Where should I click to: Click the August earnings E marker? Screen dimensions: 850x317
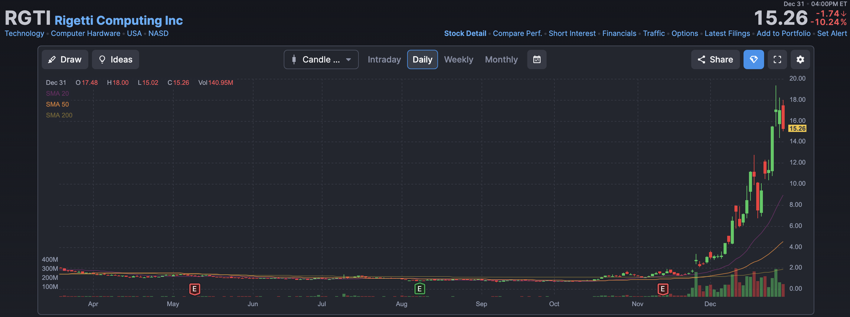pos(419,289)
